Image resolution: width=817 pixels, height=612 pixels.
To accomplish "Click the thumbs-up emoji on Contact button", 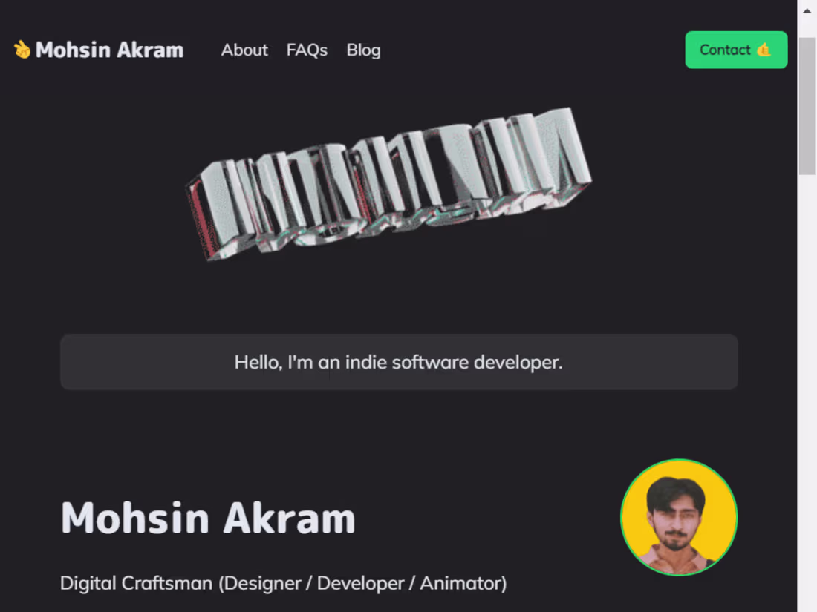I will coord(764,50).
